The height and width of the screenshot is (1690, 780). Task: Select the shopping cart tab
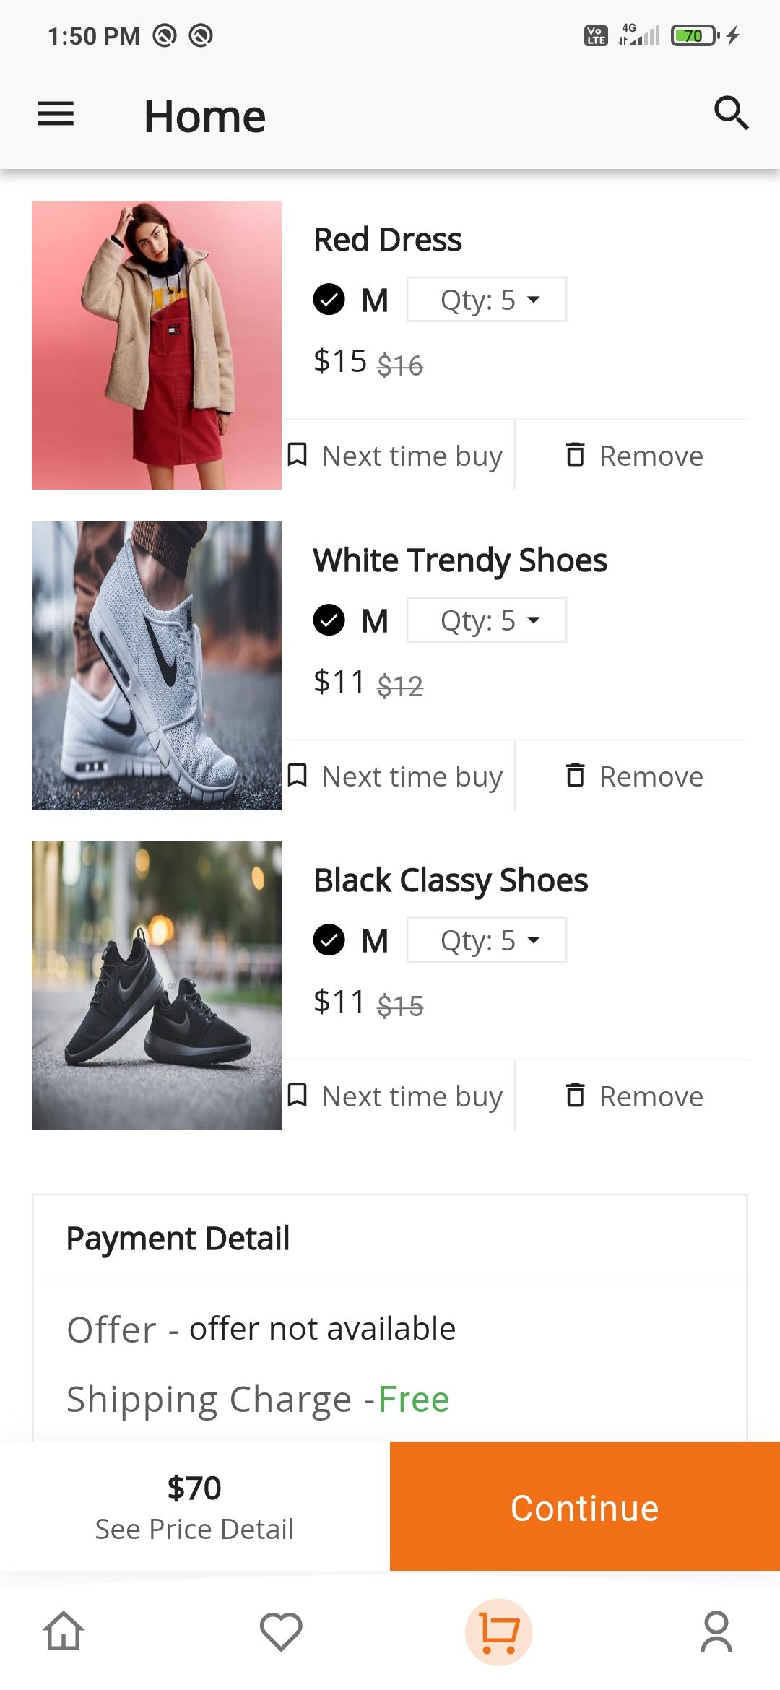(498, 1631)
